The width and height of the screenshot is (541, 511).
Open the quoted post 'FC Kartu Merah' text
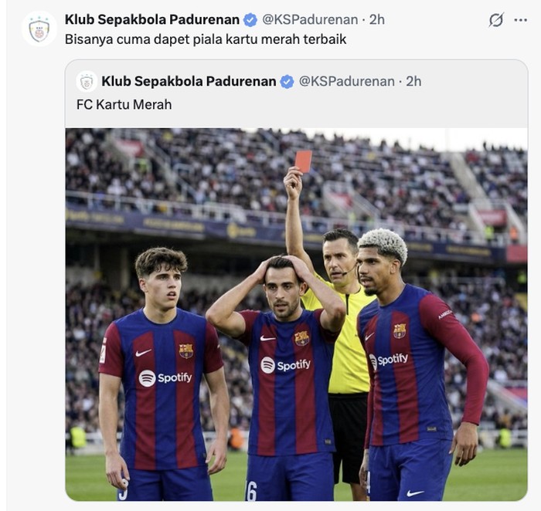tap(124, 104)
